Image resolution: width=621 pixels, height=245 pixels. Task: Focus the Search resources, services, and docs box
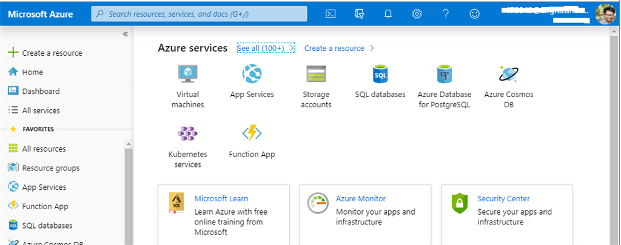[x=199, y=14]
